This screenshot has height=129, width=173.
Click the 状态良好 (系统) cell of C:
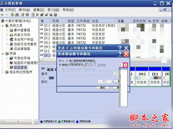[x=103, y=25]
